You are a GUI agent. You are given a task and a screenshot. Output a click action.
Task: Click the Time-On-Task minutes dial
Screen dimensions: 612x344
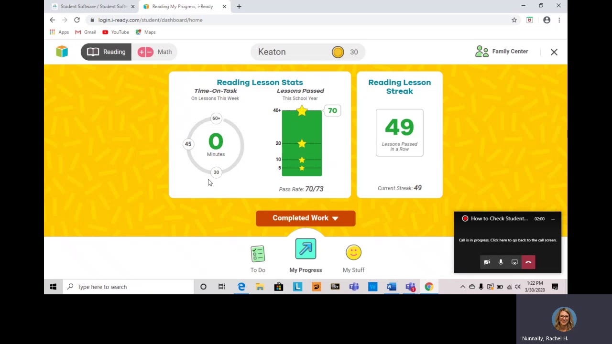[x=216, y=145]
